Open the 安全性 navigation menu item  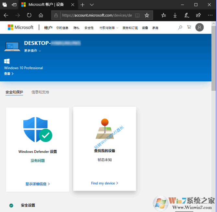tap(89, 28)
